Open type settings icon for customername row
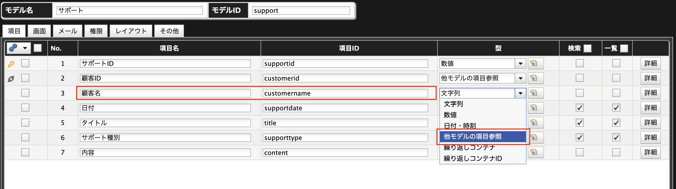Screen dimensions: 676x189 tap(536, 93)
